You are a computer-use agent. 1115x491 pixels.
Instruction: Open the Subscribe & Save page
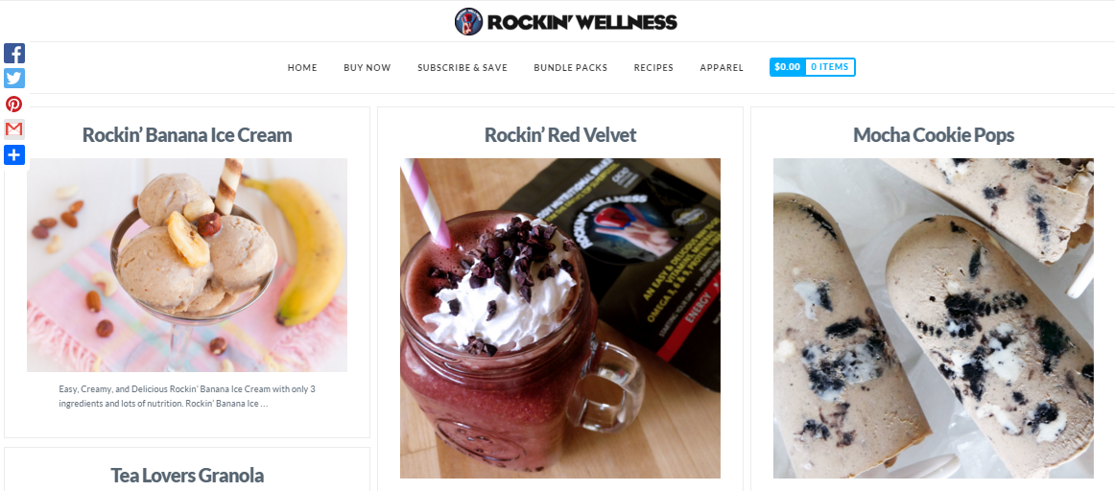[x=463, y=67]
